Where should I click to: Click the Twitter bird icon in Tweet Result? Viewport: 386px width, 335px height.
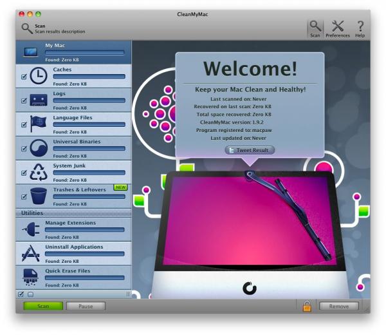click(x=232, y=150)
